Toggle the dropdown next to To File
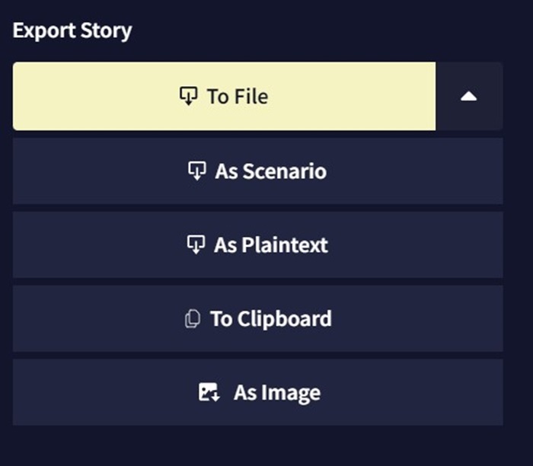This screenshot has height=466, width=533. click(x=469, y=97)
